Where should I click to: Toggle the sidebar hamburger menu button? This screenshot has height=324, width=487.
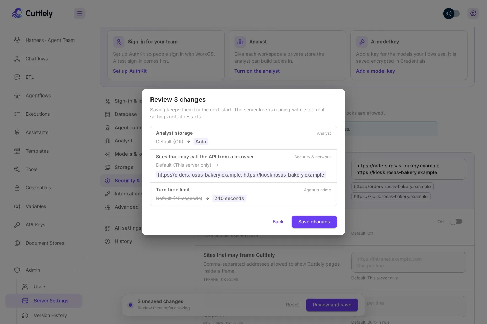pos(79,13)
